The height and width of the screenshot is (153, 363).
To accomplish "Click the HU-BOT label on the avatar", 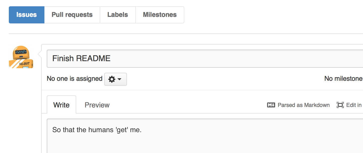I will pyautogui.click(x=24, y=64).
